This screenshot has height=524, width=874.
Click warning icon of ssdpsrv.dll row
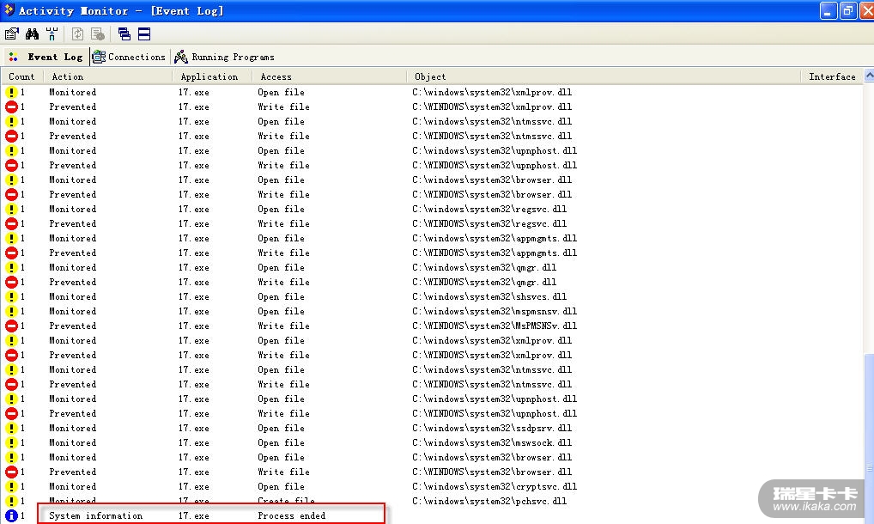(x=11, y=428)
